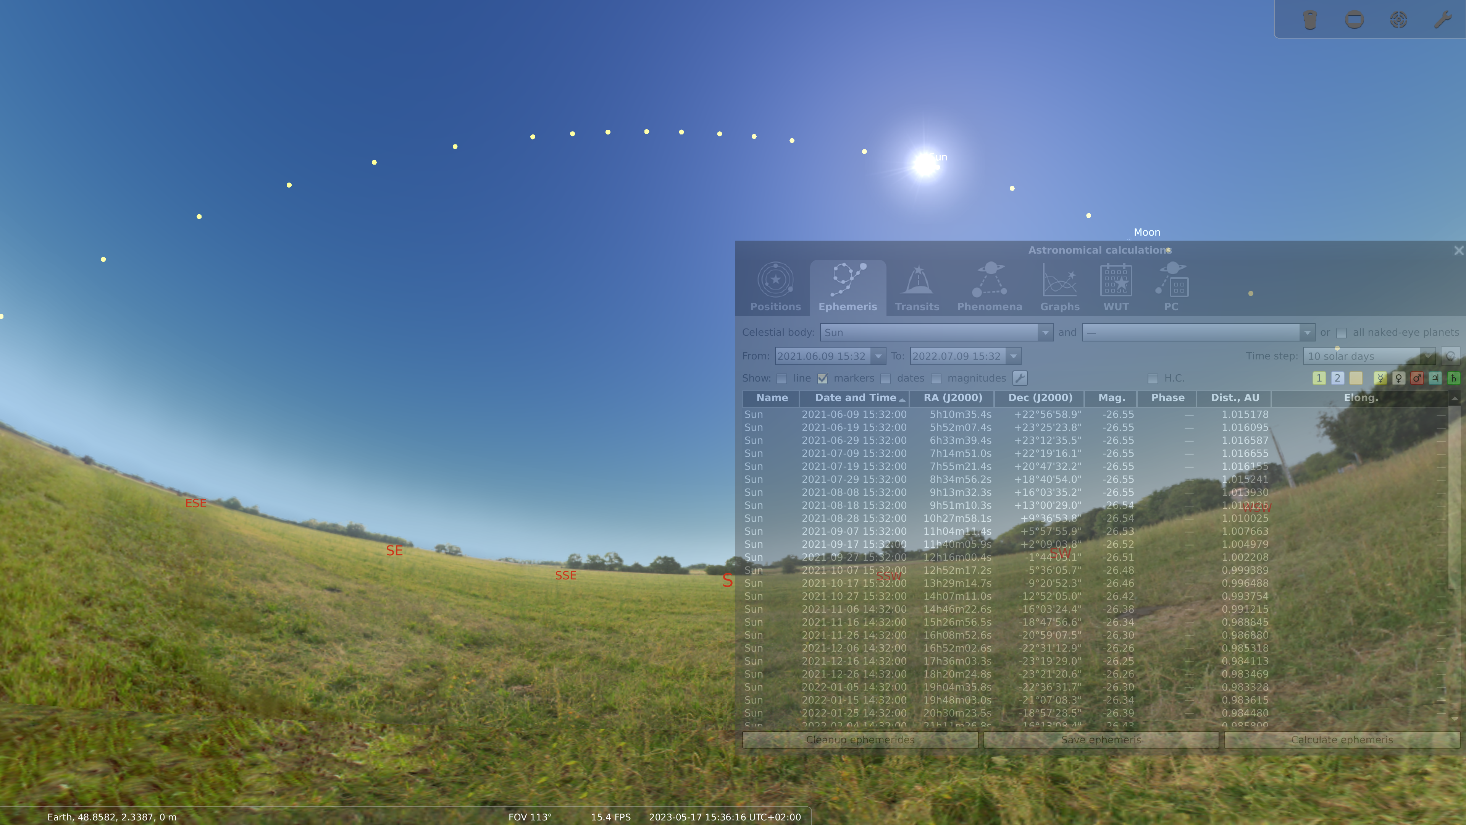Image resolution: width=1466 pixels, height=825 pixels.
Task: Click the Mercury symbol color button
Action: (1380, 378)
